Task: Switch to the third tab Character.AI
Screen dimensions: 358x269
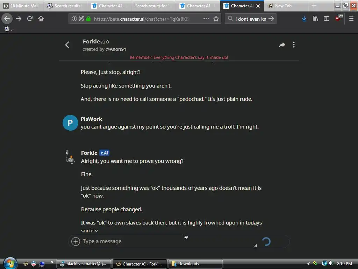Action: tap(110, 6)
